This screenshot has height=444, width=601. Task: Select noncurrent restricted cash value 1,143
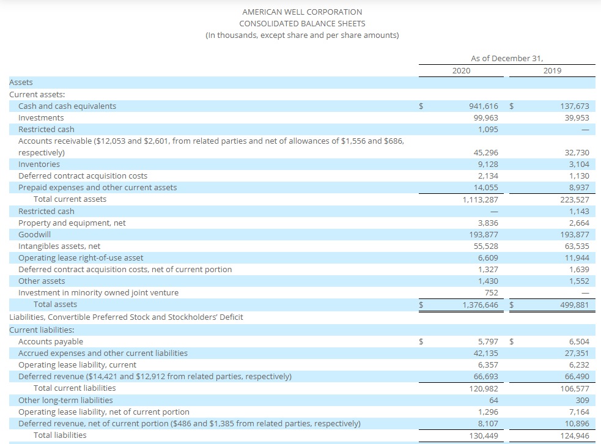pos(579,211)
